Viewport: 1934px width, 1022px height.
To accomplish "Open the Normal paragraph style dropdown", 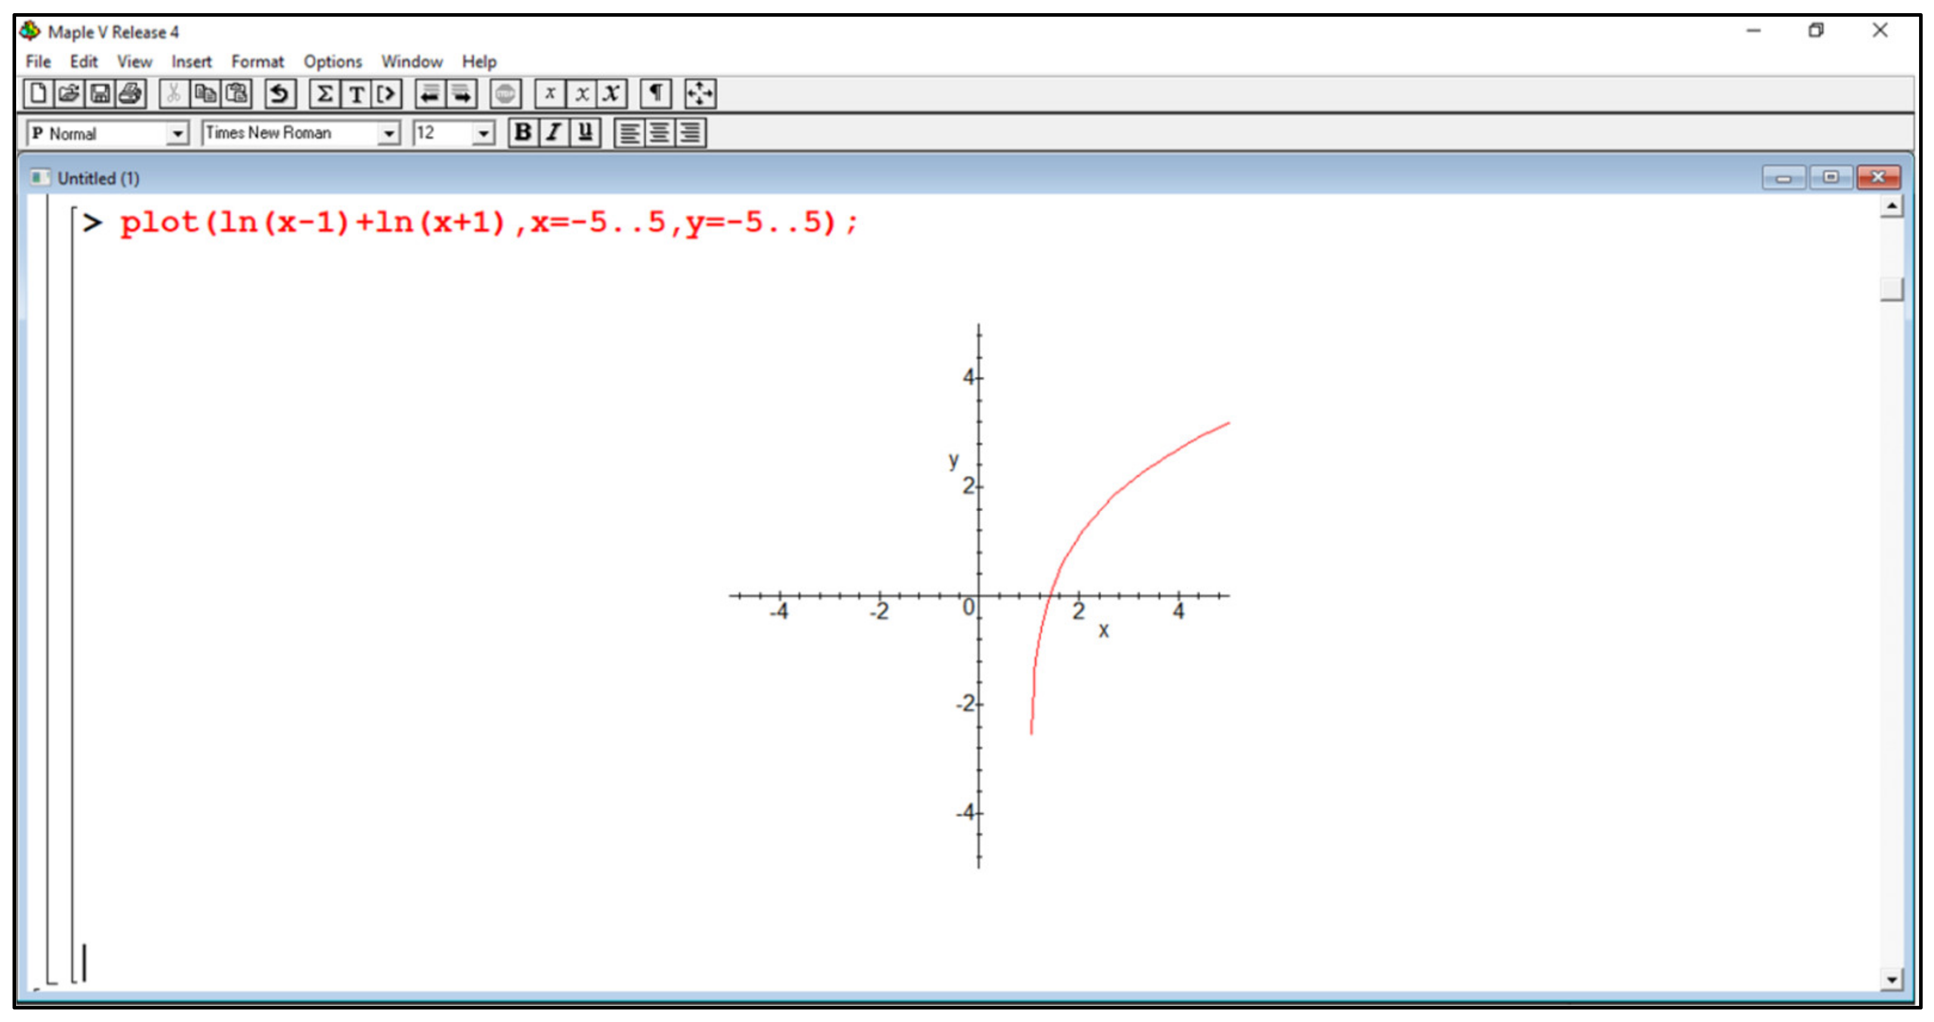I will point(177,134).
